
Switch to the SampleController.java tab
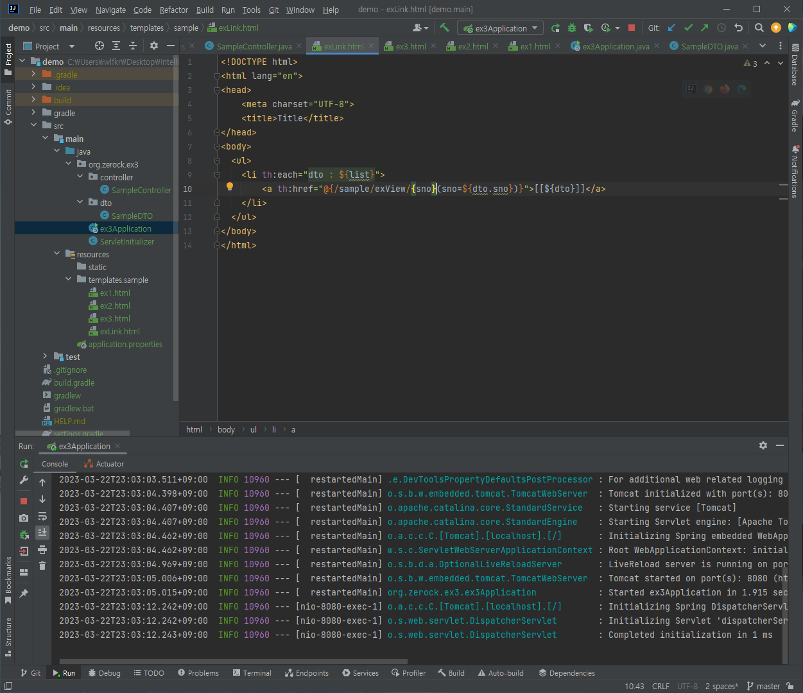[254, 46]
